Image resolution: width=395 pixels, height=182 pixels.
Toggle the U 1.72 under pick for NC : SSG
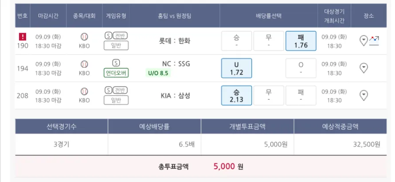[x=236, y=68]
